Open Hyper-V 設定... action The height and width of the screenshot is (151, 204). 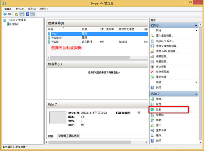point(165,41)
